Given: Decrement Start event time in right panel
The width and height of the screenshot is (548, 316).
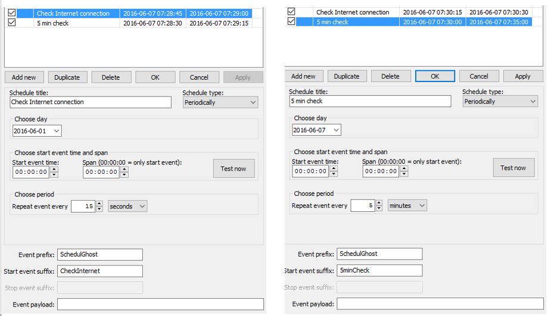Looking at the screenshot, I should point(334,174).
